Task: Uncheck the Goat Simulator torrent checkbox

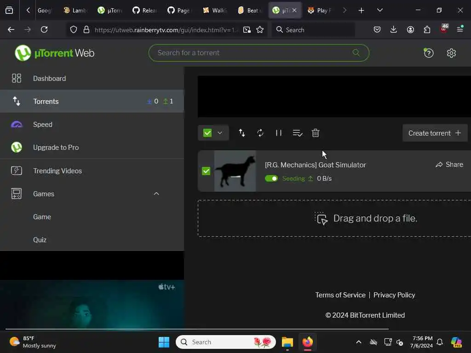Action: 206,171
